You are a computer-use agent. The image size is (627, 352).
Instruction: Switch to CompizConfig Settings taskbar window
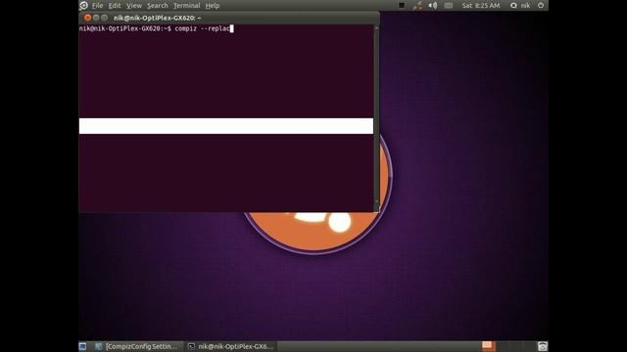[138, 346]
